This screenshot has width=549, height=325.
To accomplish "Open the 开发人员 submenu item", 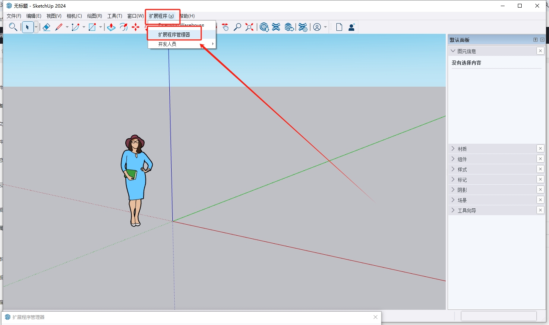I will click(167, 43).
